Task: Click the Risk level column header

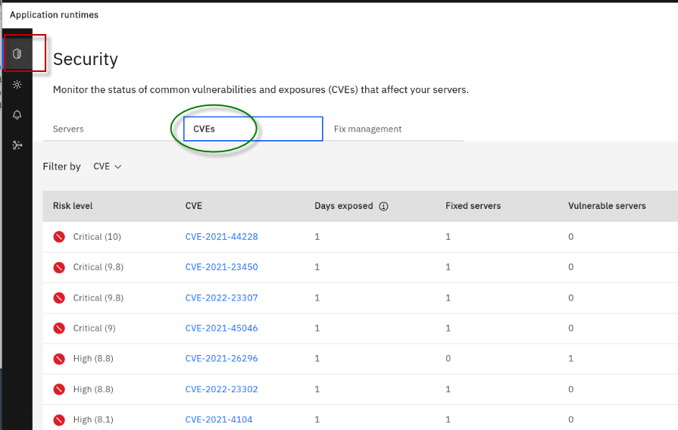Action: coord(73,206)
